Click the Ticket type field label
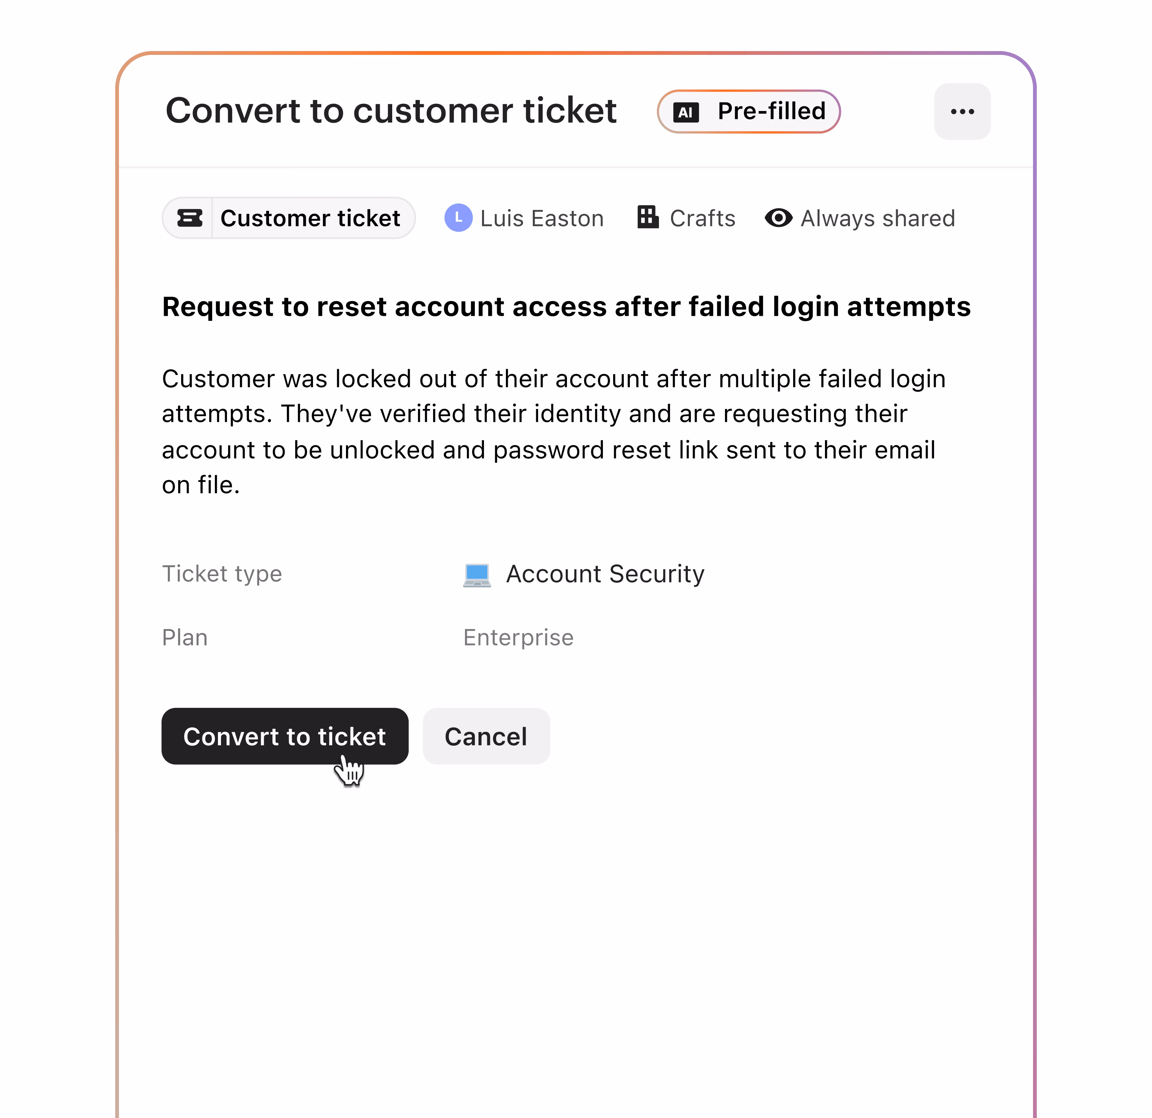This screenshot has width=1152, height=1118. (222, 574)
